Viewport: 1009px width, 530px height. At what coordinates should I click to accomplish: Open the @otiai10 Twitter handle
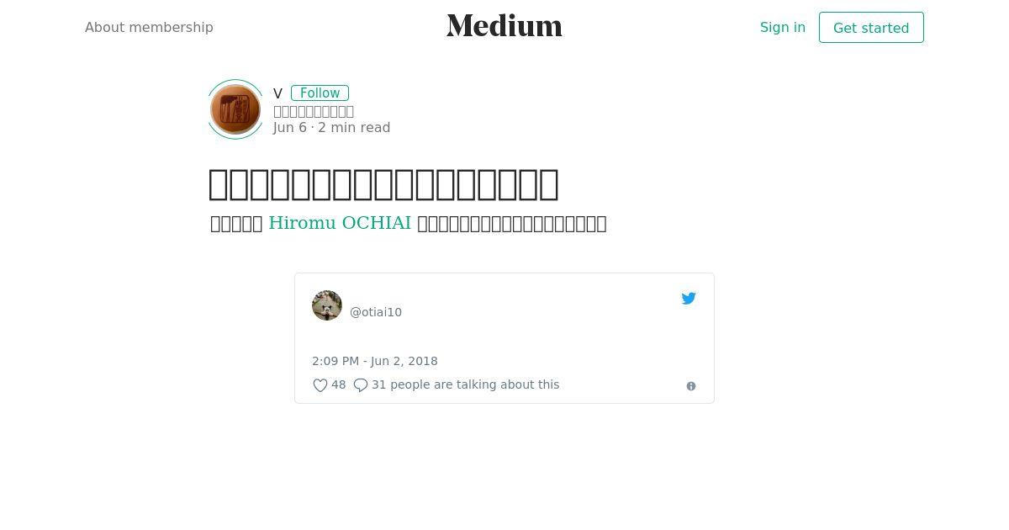[376, 312]
